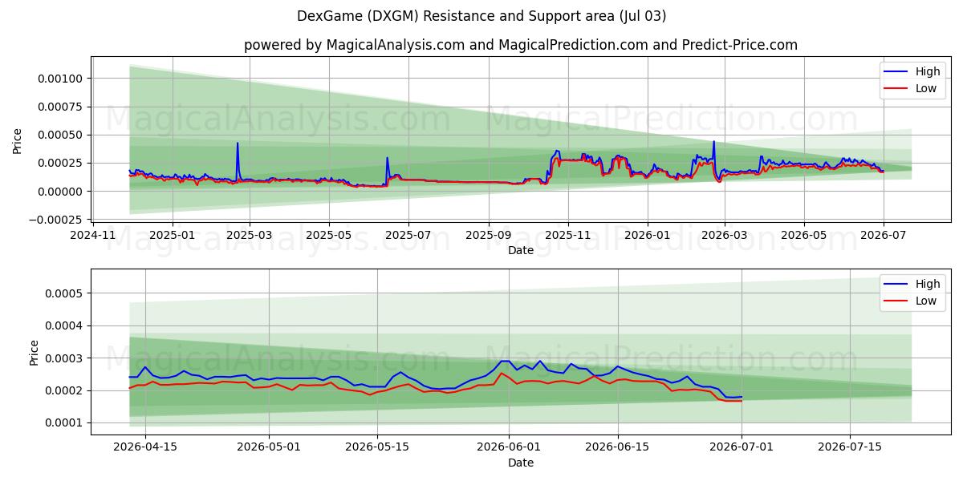Click the top chart y-axis label 0.00050
The width and height of the screenshot is (963, 481).
pos(60,135)
